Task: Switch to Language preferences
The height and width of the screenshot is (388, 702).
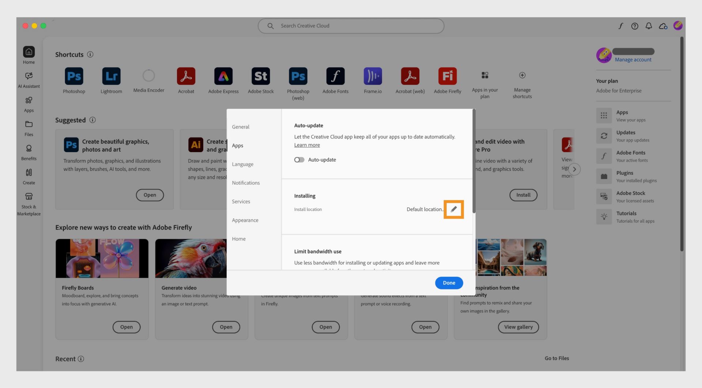Action: 242,164
